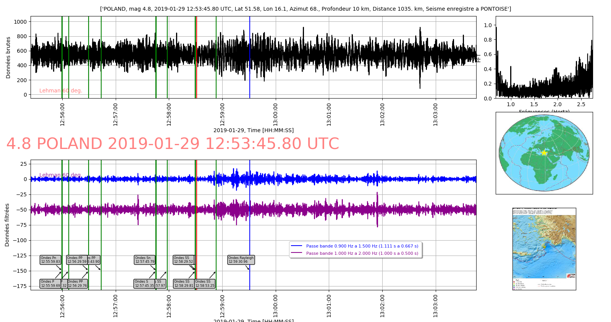611x322 pixels.
Task: Select the Ondes P 12:55:59.69 label
Action: coord(50,283)
